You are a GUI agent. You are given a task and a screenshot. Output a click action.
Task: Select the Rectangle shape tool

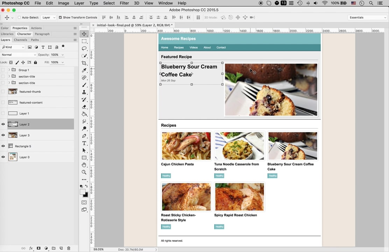click(x=84, y=157)
